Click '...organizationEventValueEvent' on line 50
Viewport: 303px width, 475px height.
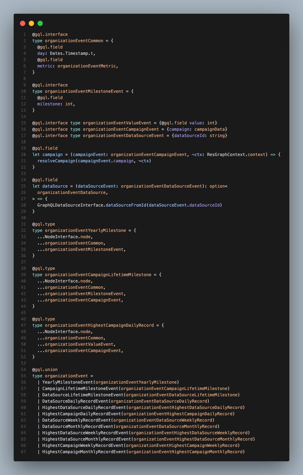75,345
